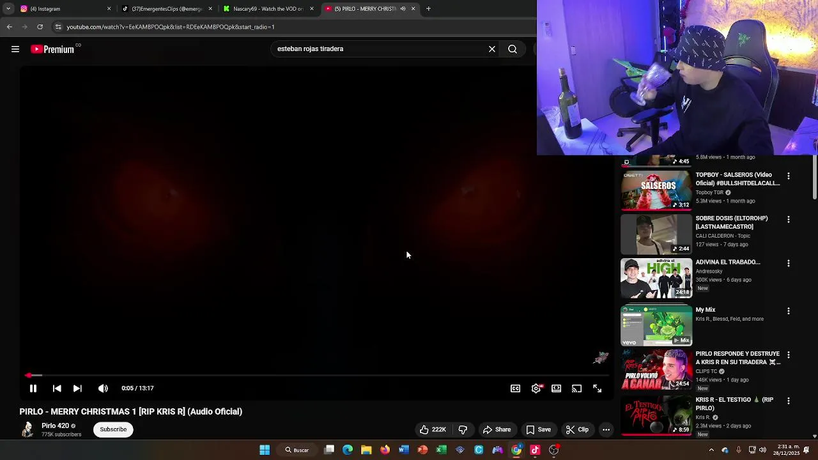The height and width of the screenshot is (460, 818).
Task: Play KRIS R - EL TESTIGO thumbnail
Action: (x=656, y=416)
